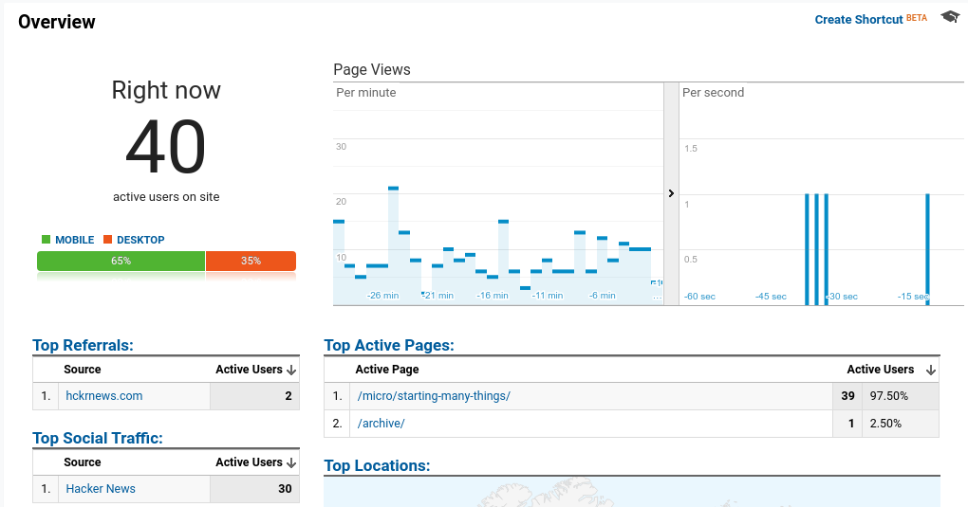Click the Overview page title

pyautogui.click(x=57, y=22)
